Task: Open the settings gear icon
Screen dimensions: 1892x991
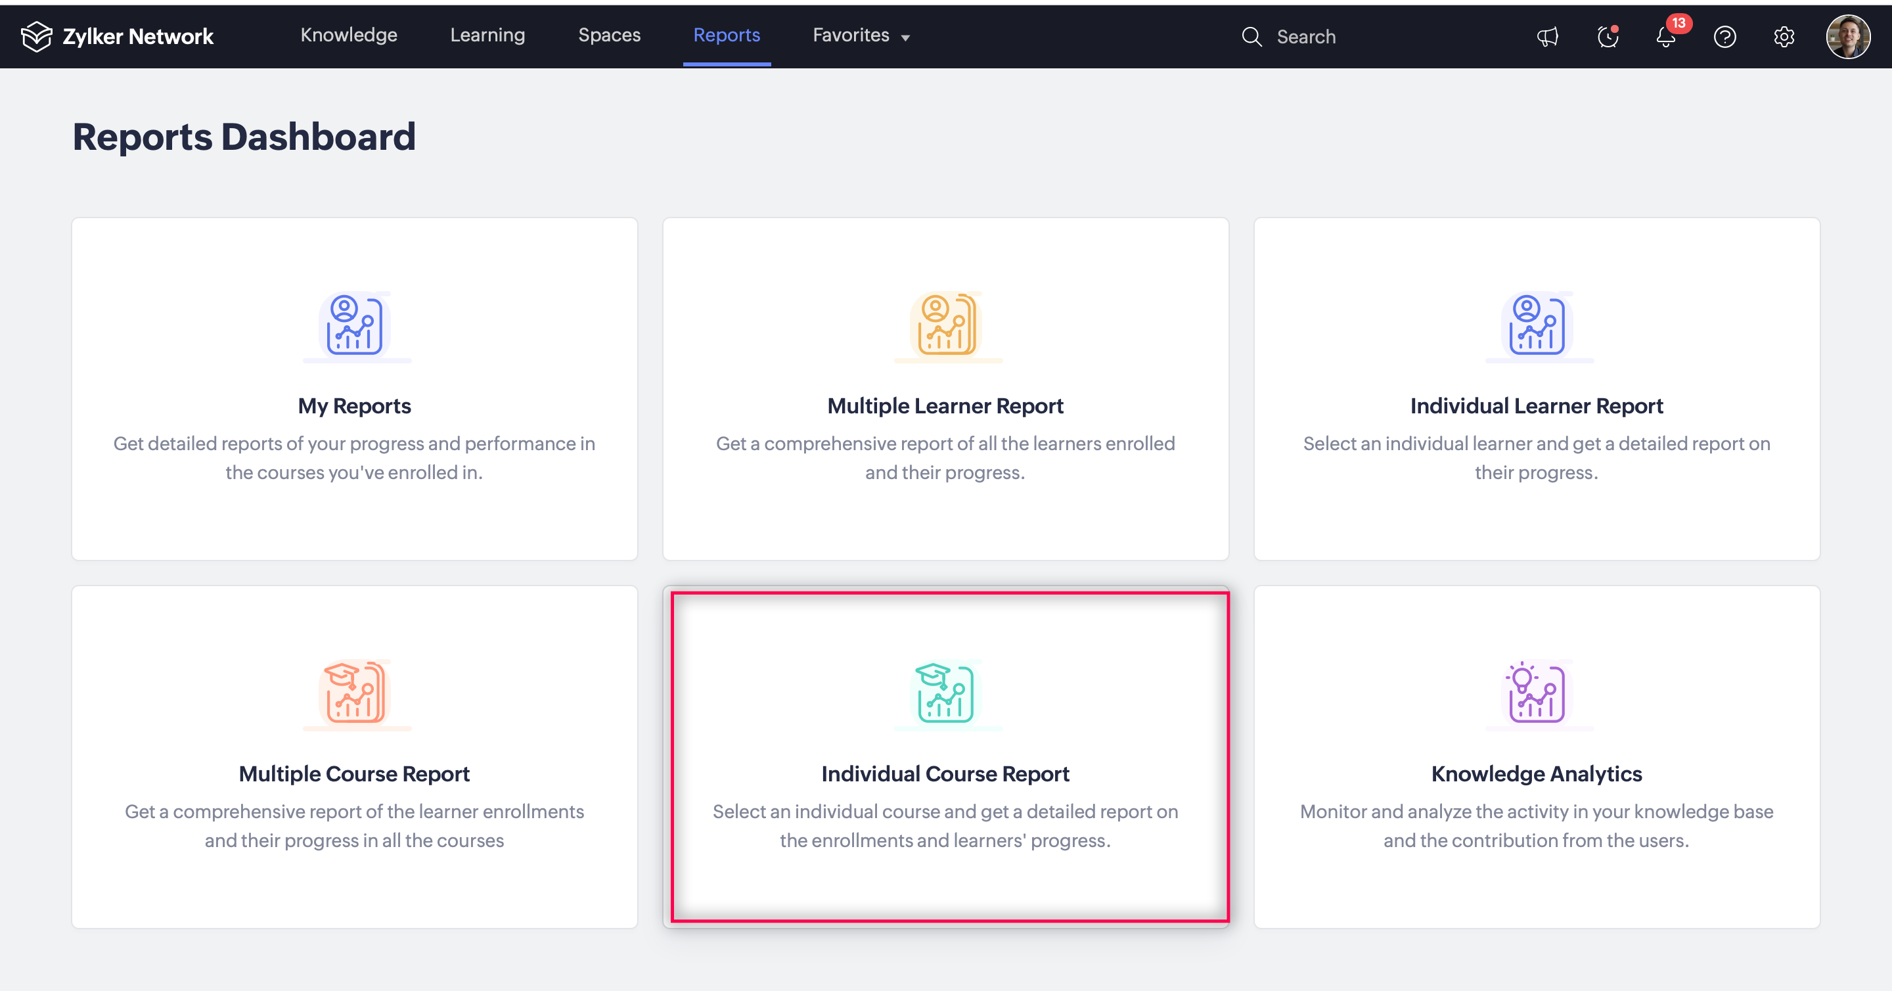Action: click(x=1784, y=37)
